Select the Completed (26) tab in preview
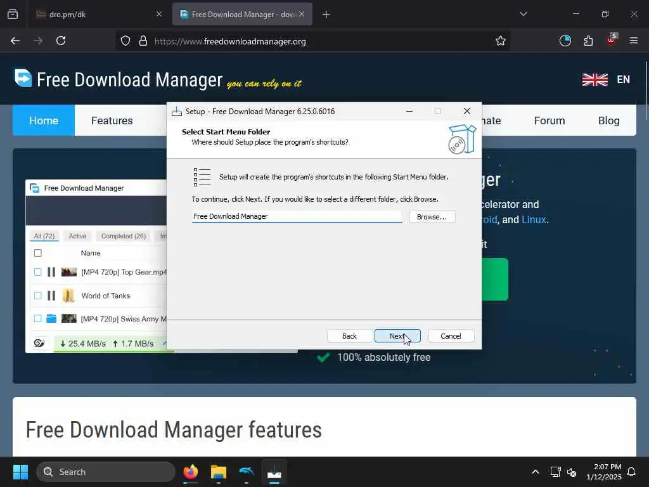Image resolution: width=649 pixels, height=487 pixels. tap(124, 236)
